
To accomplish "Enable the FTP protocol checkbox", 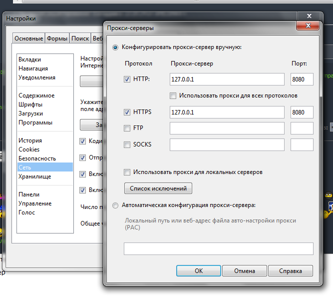I will (x=127, y=128).
